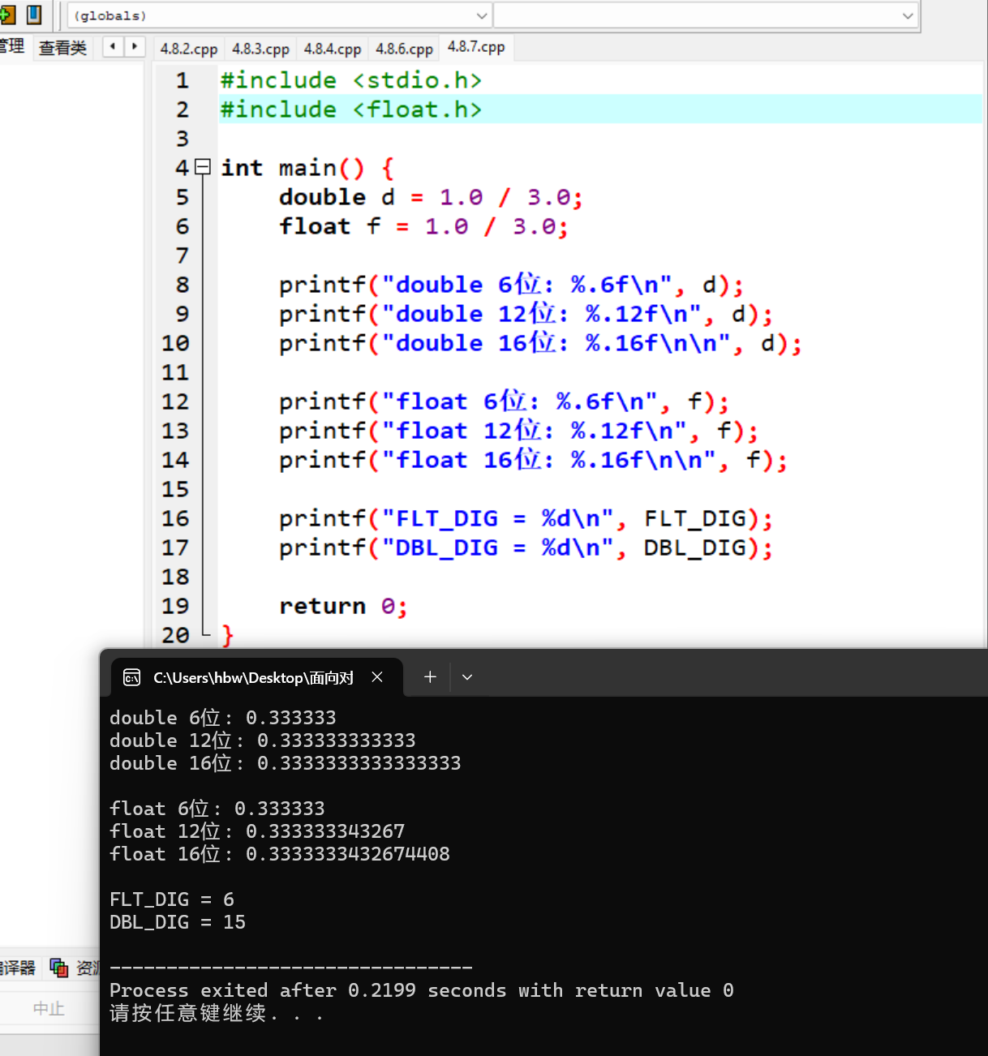Screen dimensions: 988x1056
Task: Click the printf FLT_DIG code line
Action: (x=526, y=518)
